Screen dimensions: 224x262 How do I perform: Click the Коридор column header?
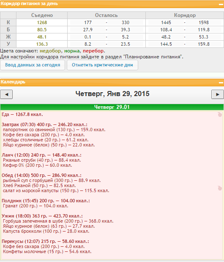(185, 15)
